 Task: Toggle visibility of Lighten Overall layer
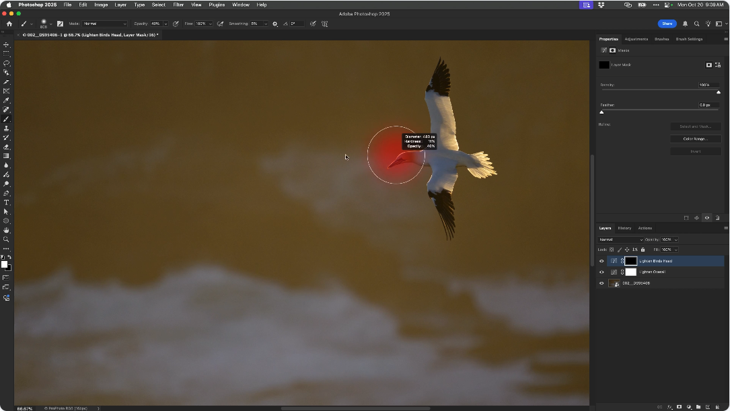coord(601,272)
